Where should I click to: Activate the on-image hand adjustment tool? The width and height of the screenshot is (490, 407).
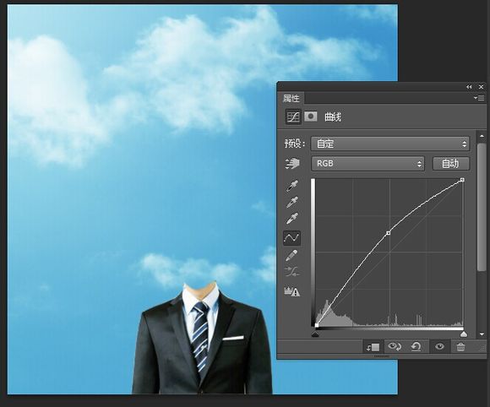(292, 163)
